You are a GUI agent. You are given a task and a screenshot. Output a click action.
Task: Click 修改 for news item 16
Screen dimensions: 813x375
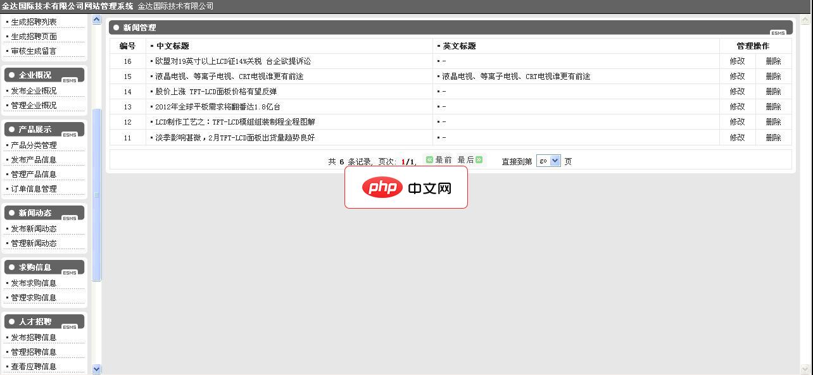pos(737,61)
